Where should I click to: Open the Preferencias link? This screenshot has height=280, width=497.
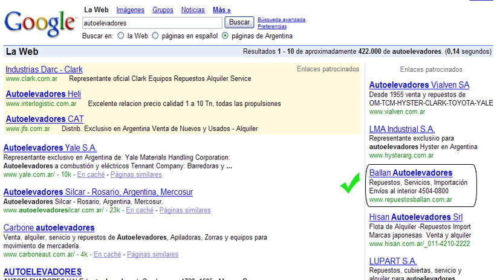[272, 27]
